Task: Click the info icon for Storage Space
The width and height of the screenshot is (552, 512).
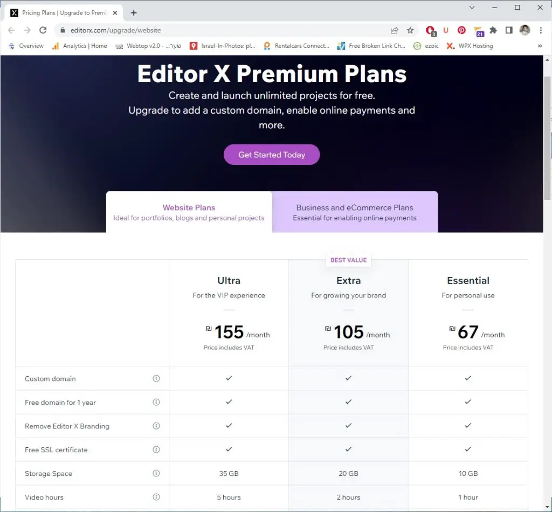Action: coord(156,473)
